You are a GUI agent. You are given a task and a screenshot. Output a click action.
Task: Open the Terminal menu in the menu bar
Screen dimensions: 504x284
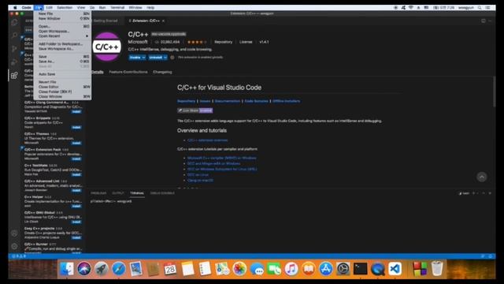tap(117, 7)
